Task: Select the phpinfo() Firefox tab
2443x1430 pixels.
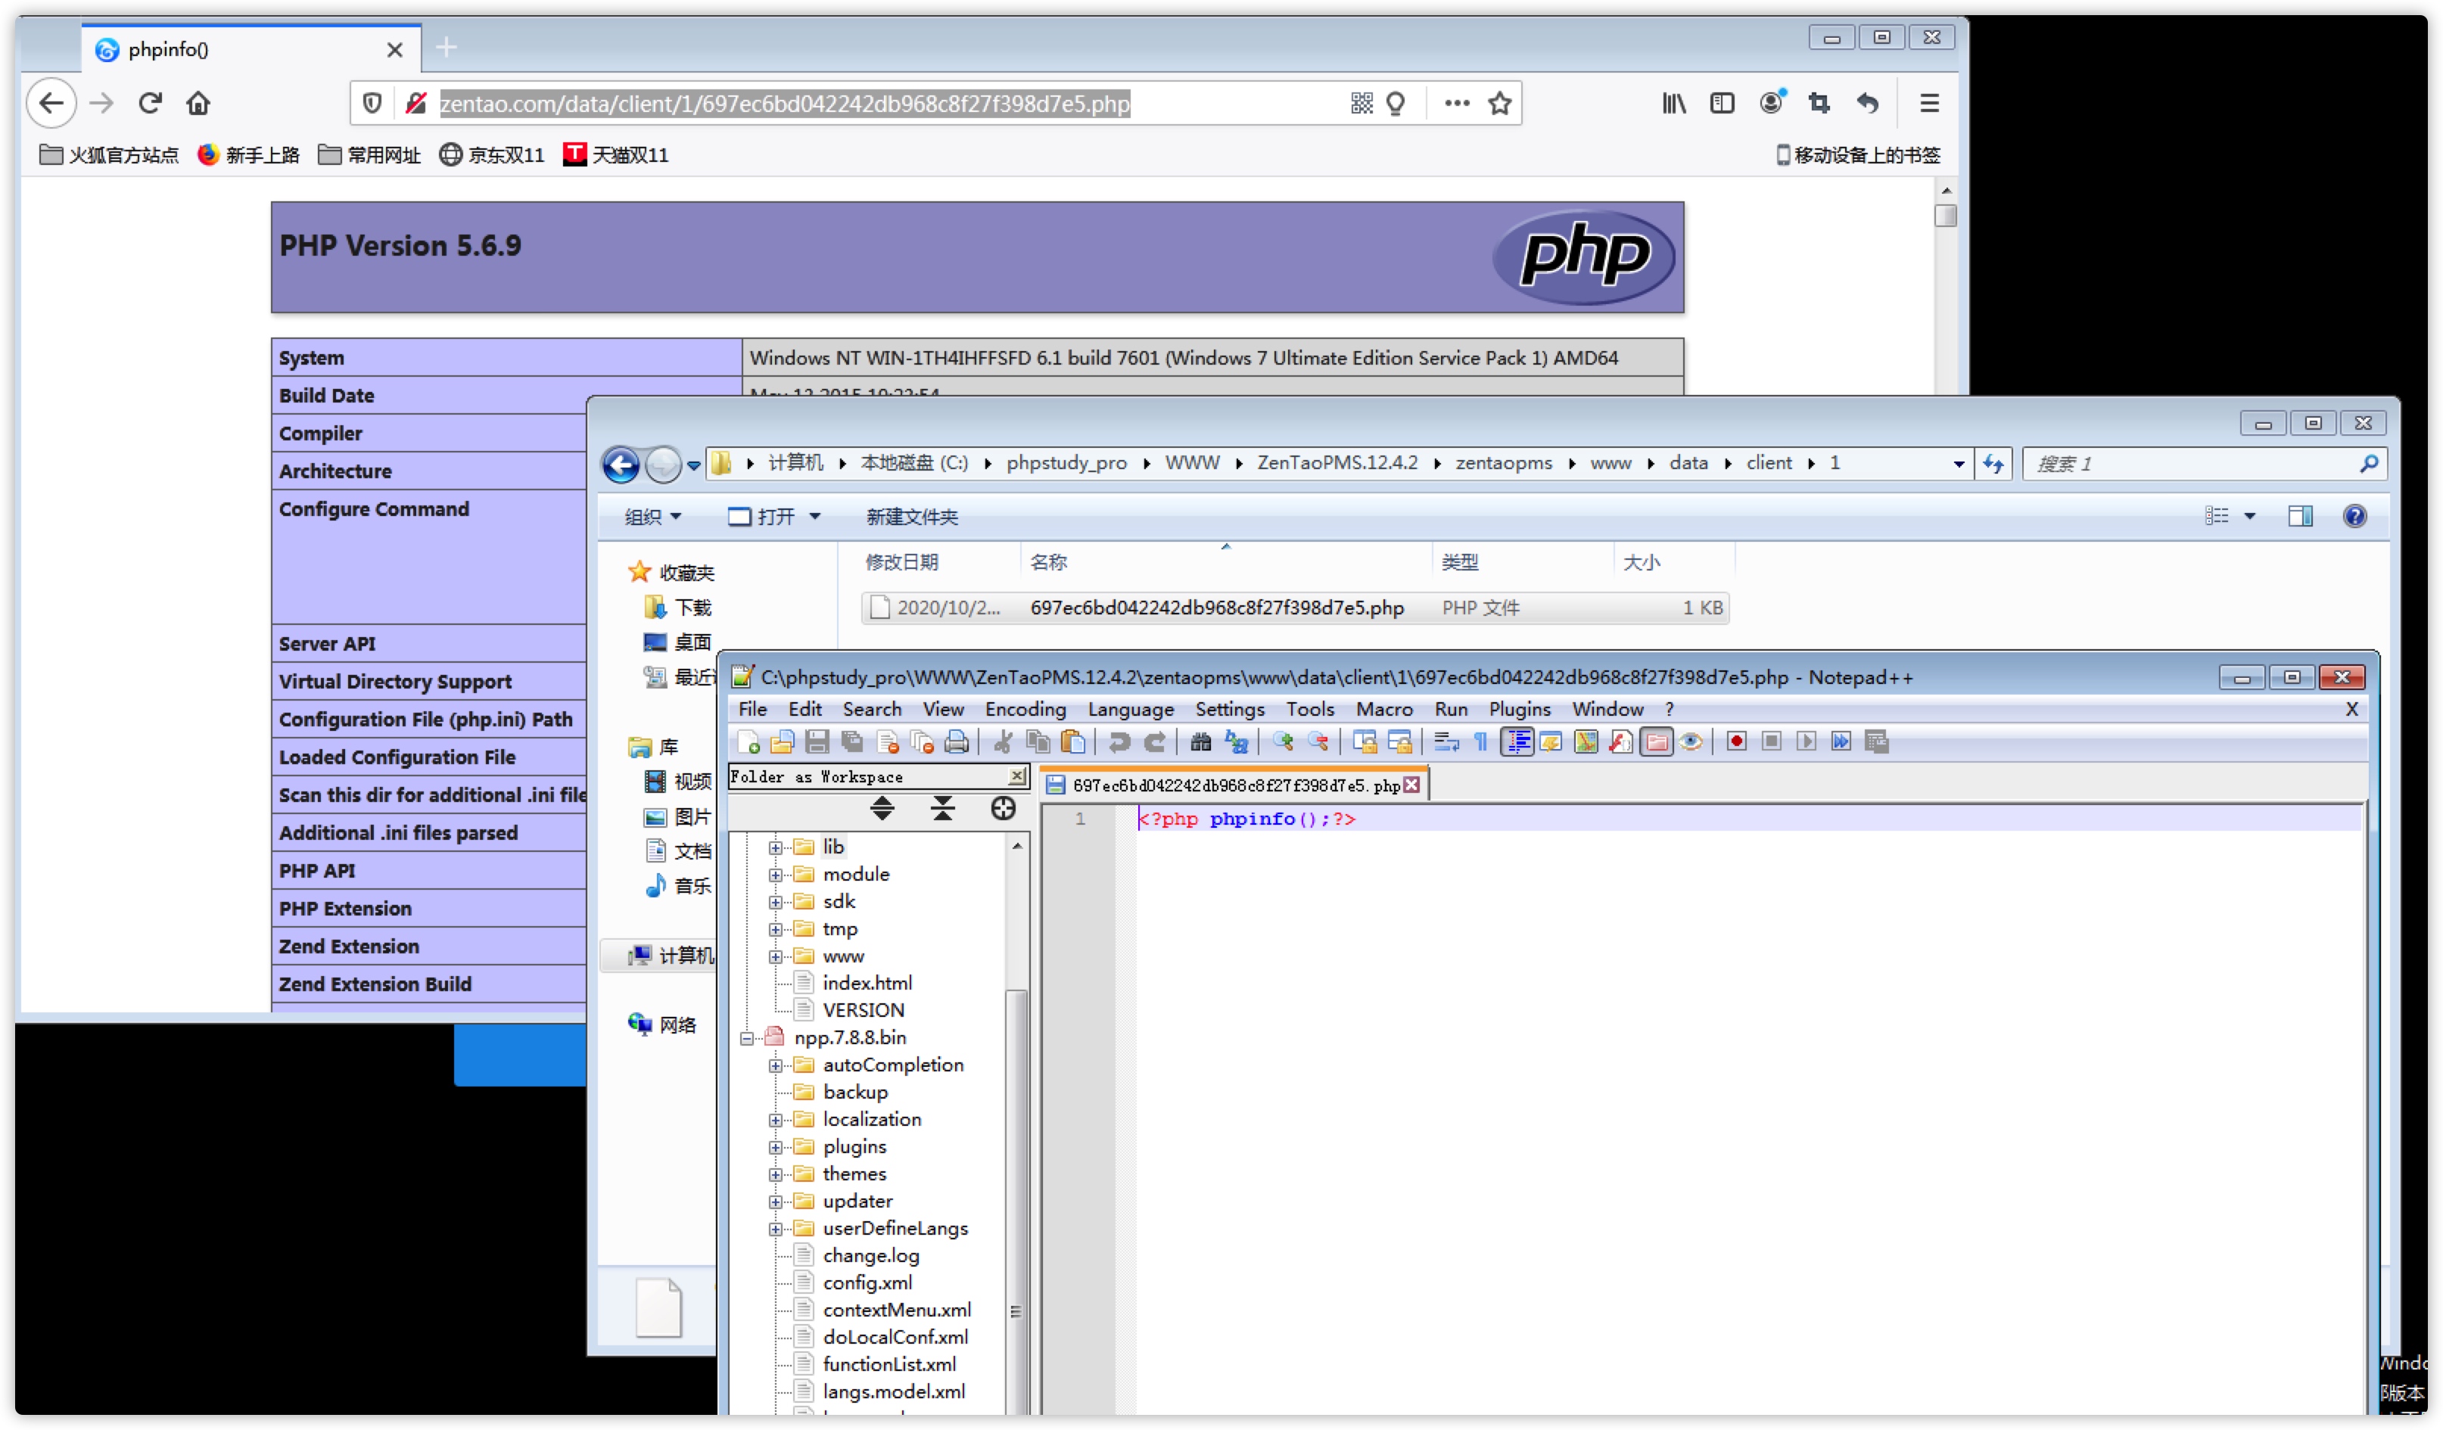Action: (x=250, y=49)
